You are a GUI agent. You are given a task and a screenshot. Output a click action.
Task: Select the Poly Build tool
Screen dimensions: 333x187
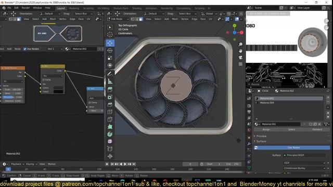110,127
